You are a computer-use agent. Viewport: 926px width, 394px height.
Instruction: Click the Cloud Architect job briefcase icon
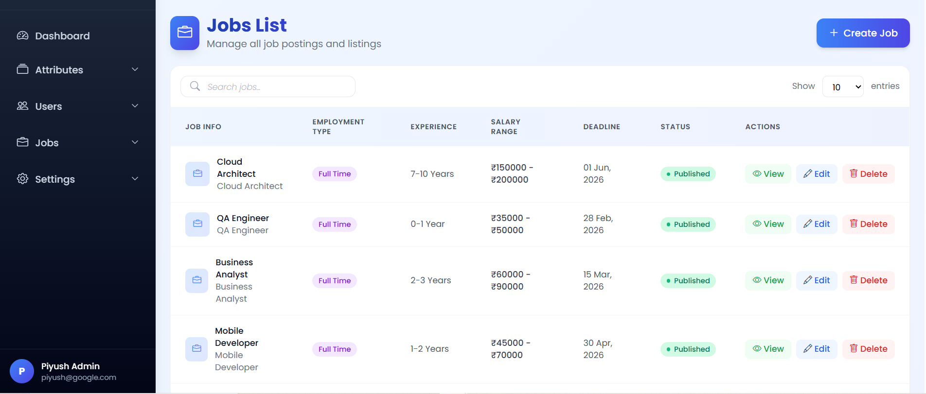click(197, 174)
